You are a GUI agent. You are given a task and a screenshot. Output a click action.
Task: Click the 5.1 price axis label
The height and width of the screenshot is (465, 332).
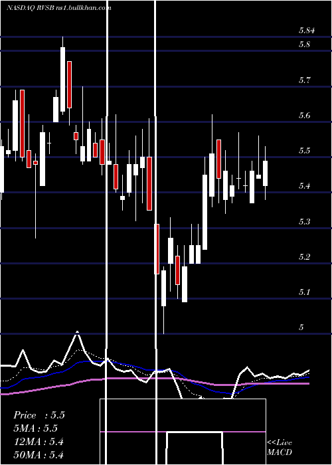pyautogui.click(x=304, y=292)
